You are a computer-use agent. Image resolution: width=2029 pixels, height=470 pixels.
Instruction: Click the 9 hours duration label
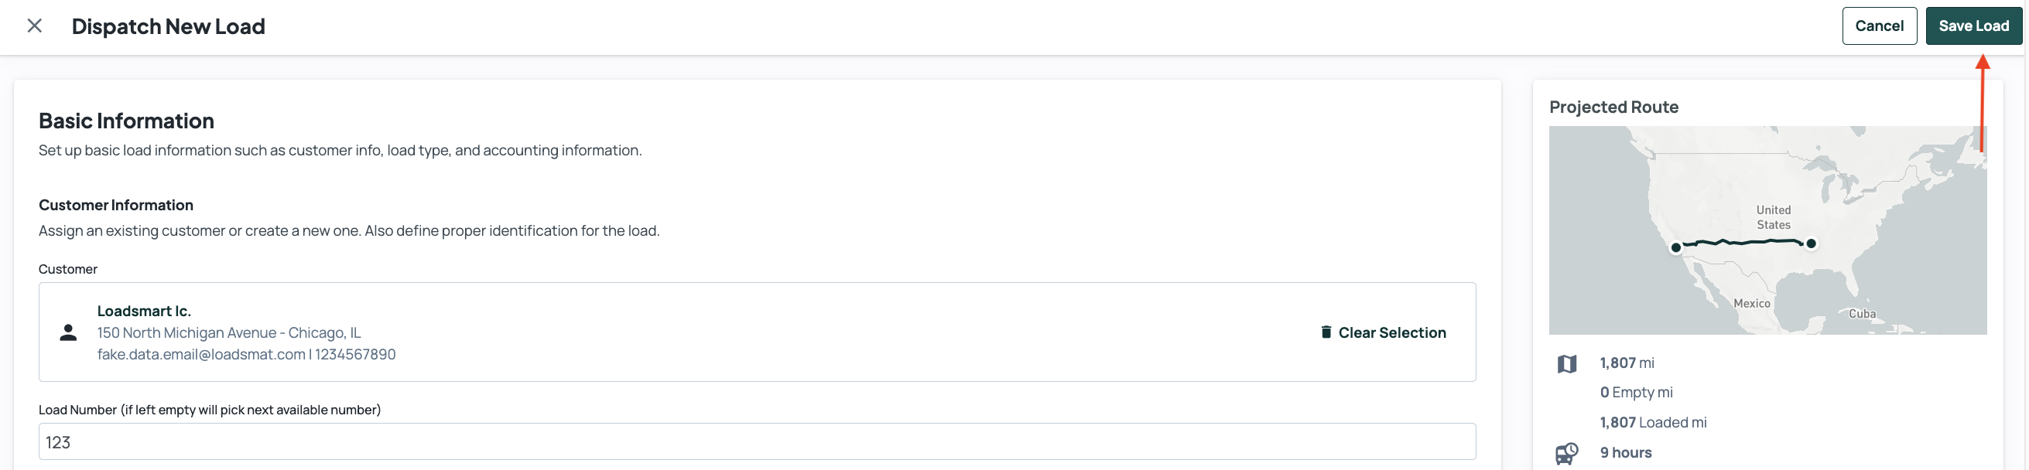(x=1626, y=453)
